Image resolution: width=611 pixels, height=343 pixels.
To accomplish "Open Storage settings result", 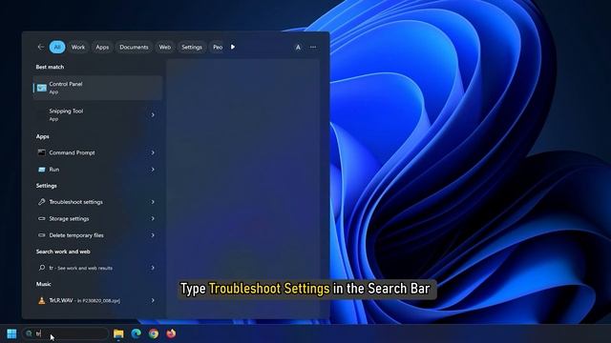I will point(97,218).
